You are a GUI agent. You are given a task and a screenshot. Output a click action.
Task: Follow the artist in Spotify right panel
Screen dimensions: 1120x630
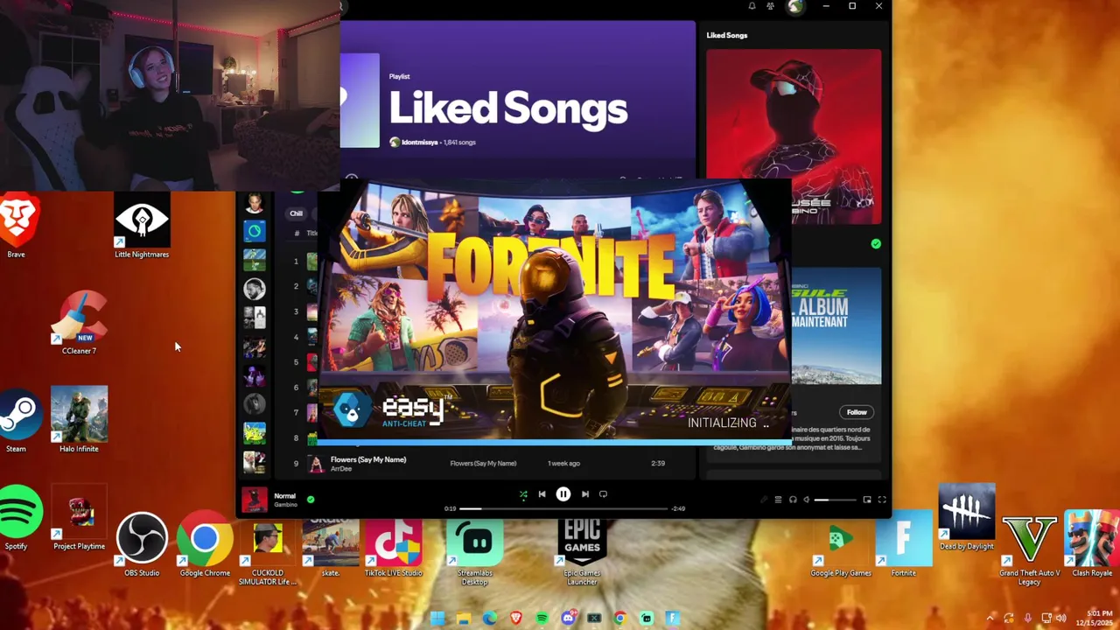pyautogui.click(x=857, y=412)
